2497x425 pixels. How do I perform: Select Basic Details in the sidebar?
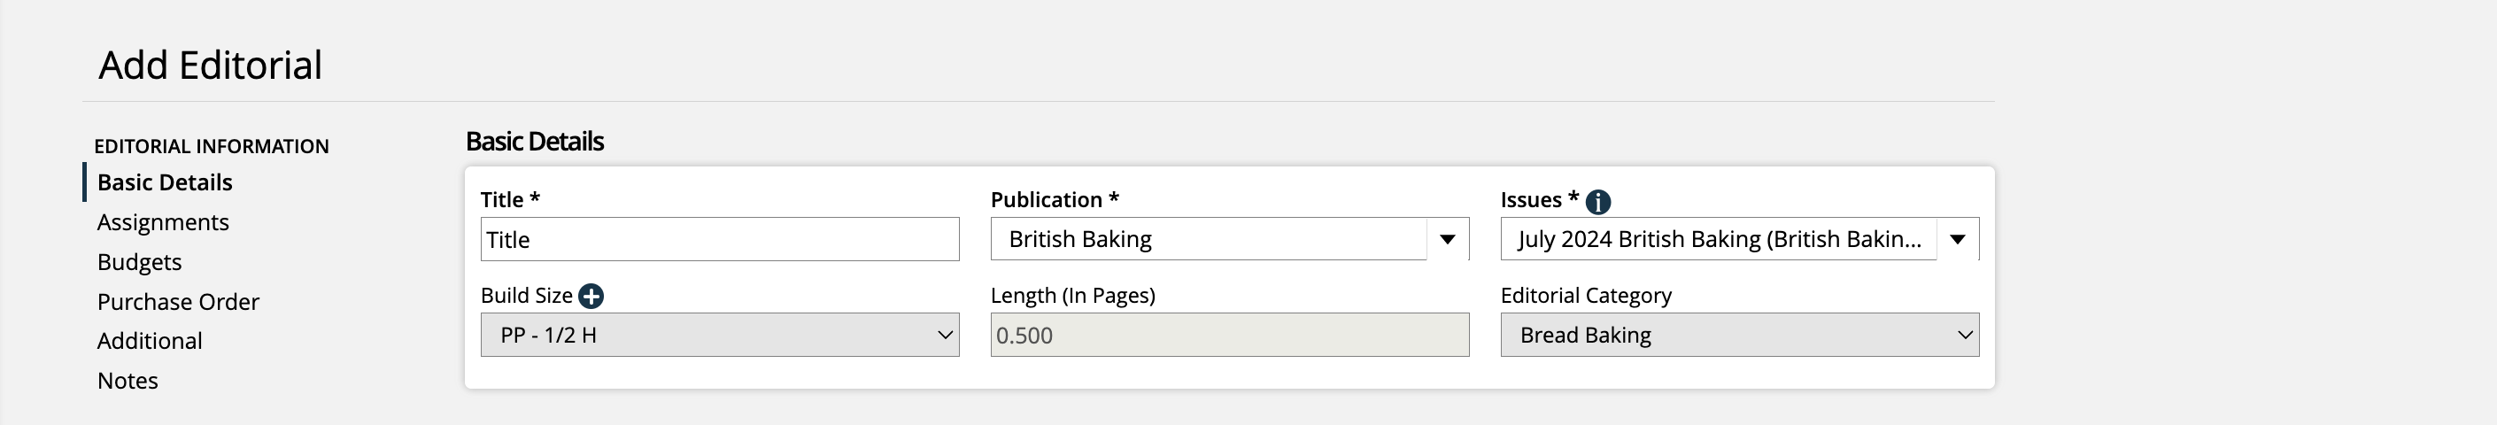coord(165,182)
